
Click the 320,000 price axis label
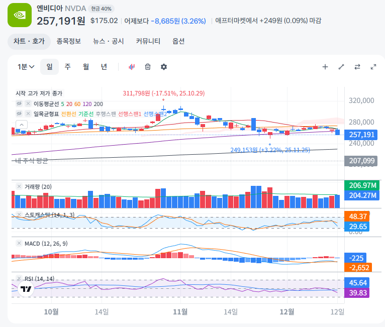point(361,100)
